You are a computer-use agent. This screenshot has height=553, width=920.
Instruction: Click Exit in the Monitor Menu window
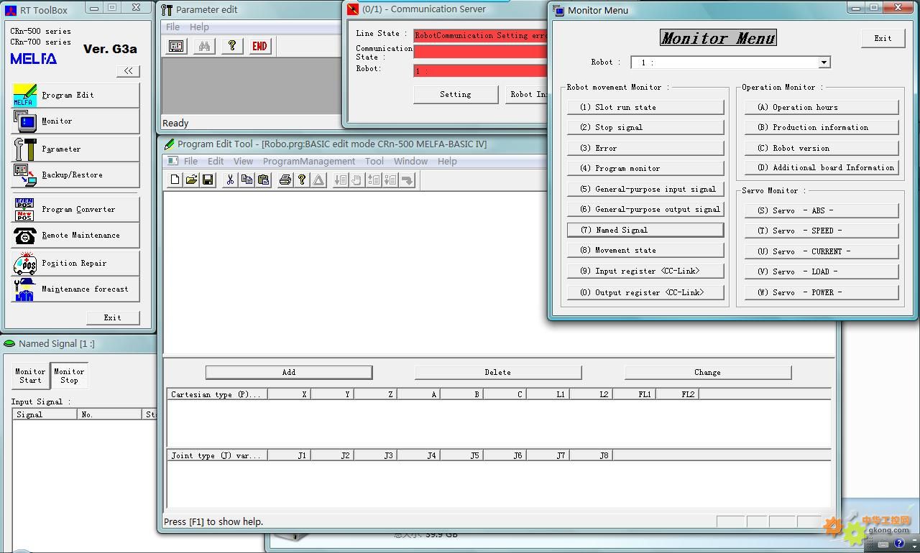pyautogui.click(x=883, y=38)
